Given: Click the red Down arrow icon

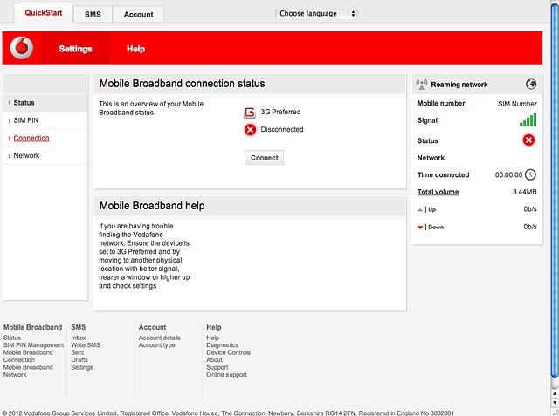Looking at the screenshot, I should [x=420, y=228].
